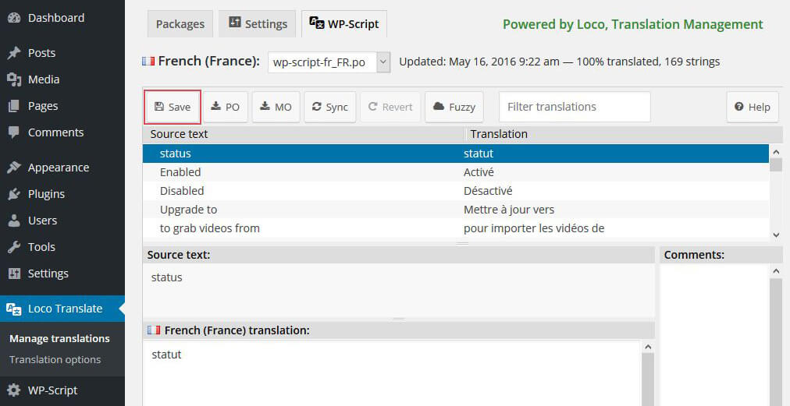Click the Tools wrench icon
Viewport: 790px width, 406px height.
[x=14, y=247]
